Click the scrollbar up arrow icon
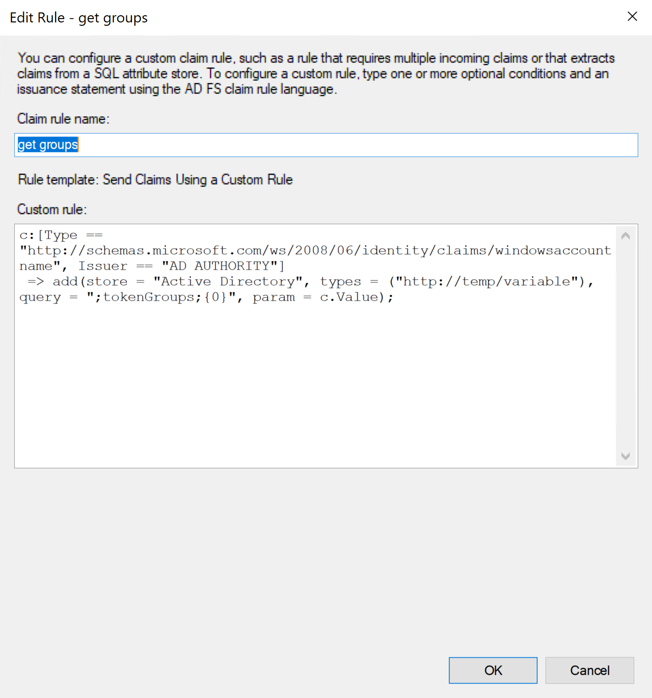652x698 pixels. click(x=625, y=235)
